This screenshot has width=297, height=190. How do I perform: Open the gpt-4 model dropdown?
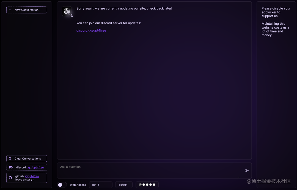(x=101, y=185)
